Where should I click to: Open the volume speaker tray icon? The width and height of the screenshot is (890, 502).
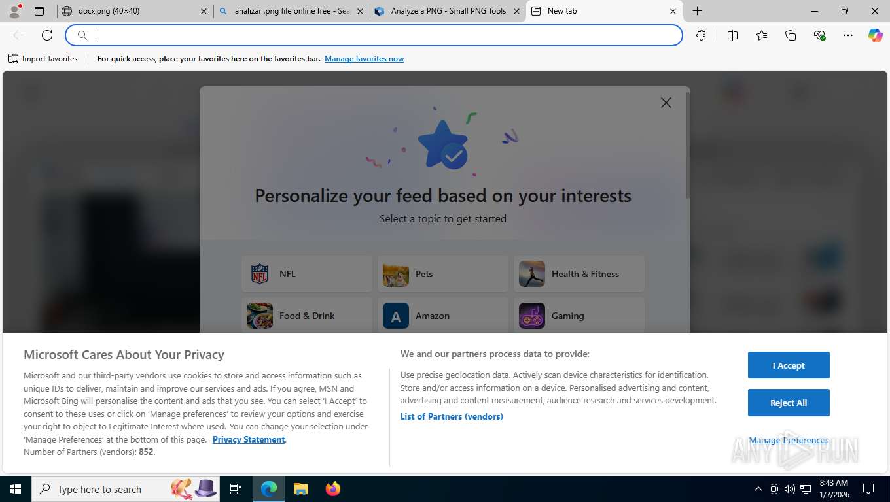point(789,489)
